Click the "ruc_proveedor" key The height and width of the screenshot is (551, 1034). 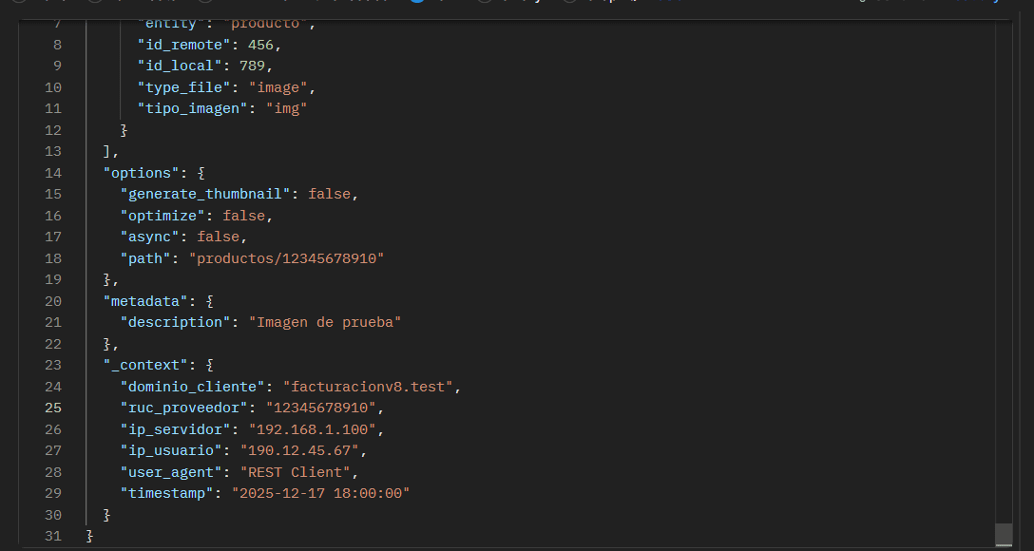[184, 408]
